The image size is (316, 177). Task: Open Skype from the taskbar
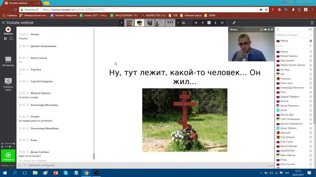[66, 173]
